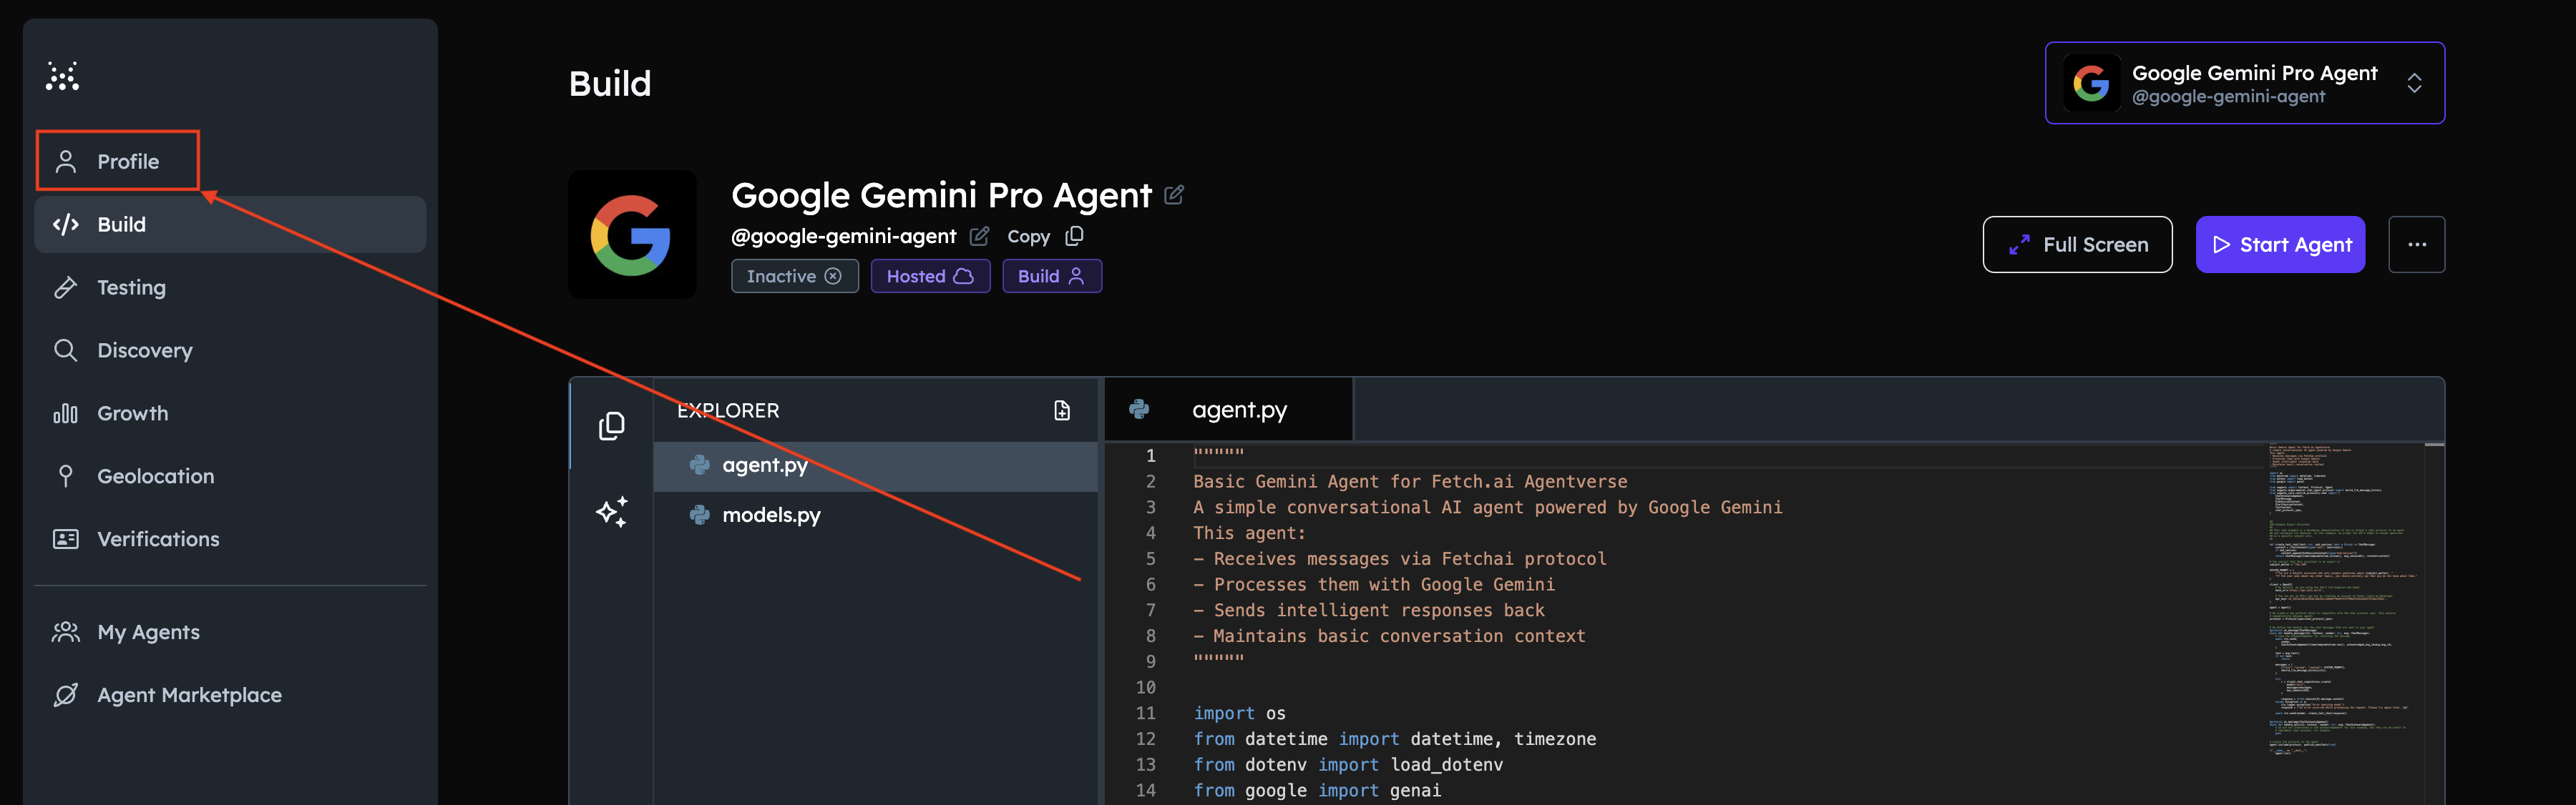This screenshot has width=2576, height=805.
Task: Open the Agent Marketplace page
Action: 230,695
